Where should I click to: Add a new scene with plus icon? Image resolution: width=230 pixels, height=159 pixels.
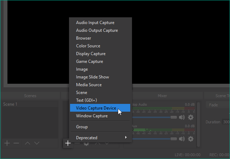[x=7, y=143]
